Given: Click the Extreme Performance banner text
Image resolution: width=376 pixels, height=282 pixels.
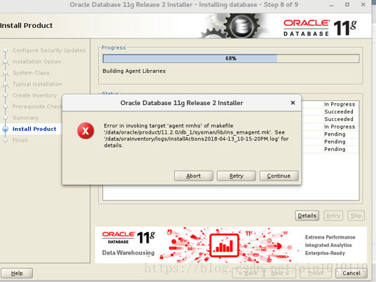Looking at the screenshot, I should pyautogui.click(x=330, y=237).
